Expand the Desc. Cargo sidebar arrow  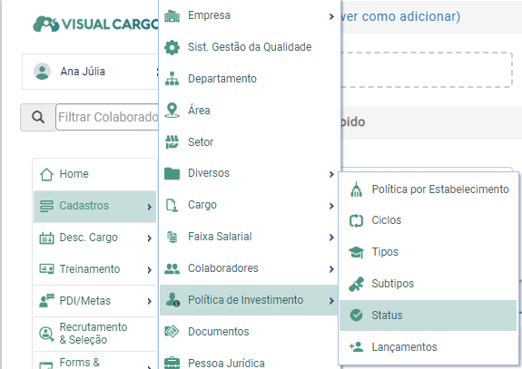[150, 238]
